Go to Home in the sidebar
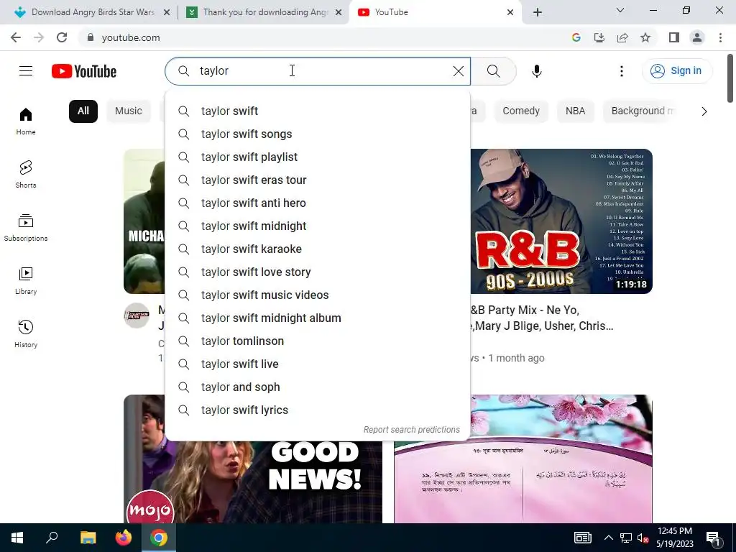 click(26, 121)
